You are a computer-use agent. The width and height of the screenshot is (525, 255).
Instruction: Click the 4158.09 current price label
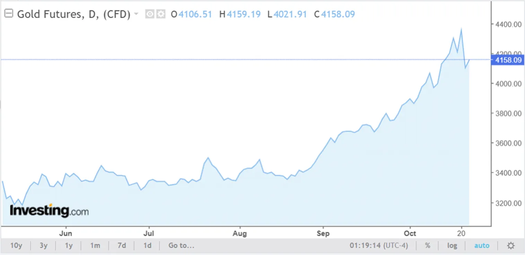[508, 60]
